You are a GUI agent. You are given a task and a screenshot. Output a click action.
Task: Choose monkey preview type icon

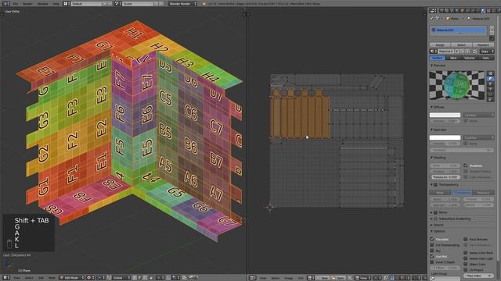pyautogui.click(x=491, y=89)
